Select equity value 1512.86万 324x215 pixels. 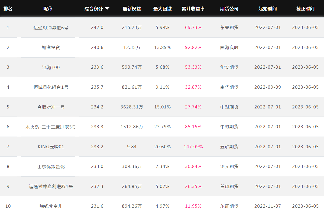point(132,127)
